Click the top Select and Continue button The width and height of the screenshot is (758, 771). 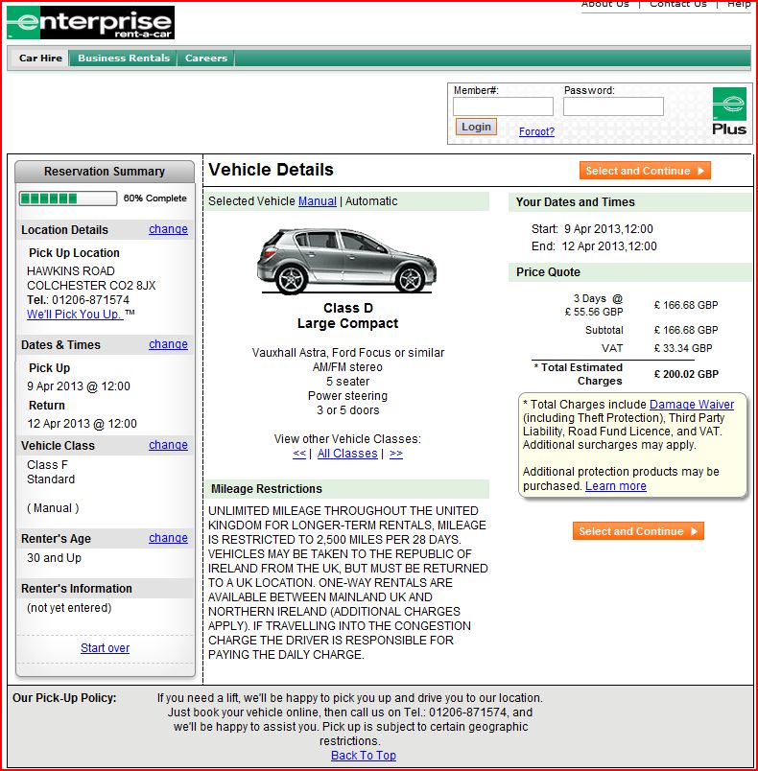click(x=645, y=171)
